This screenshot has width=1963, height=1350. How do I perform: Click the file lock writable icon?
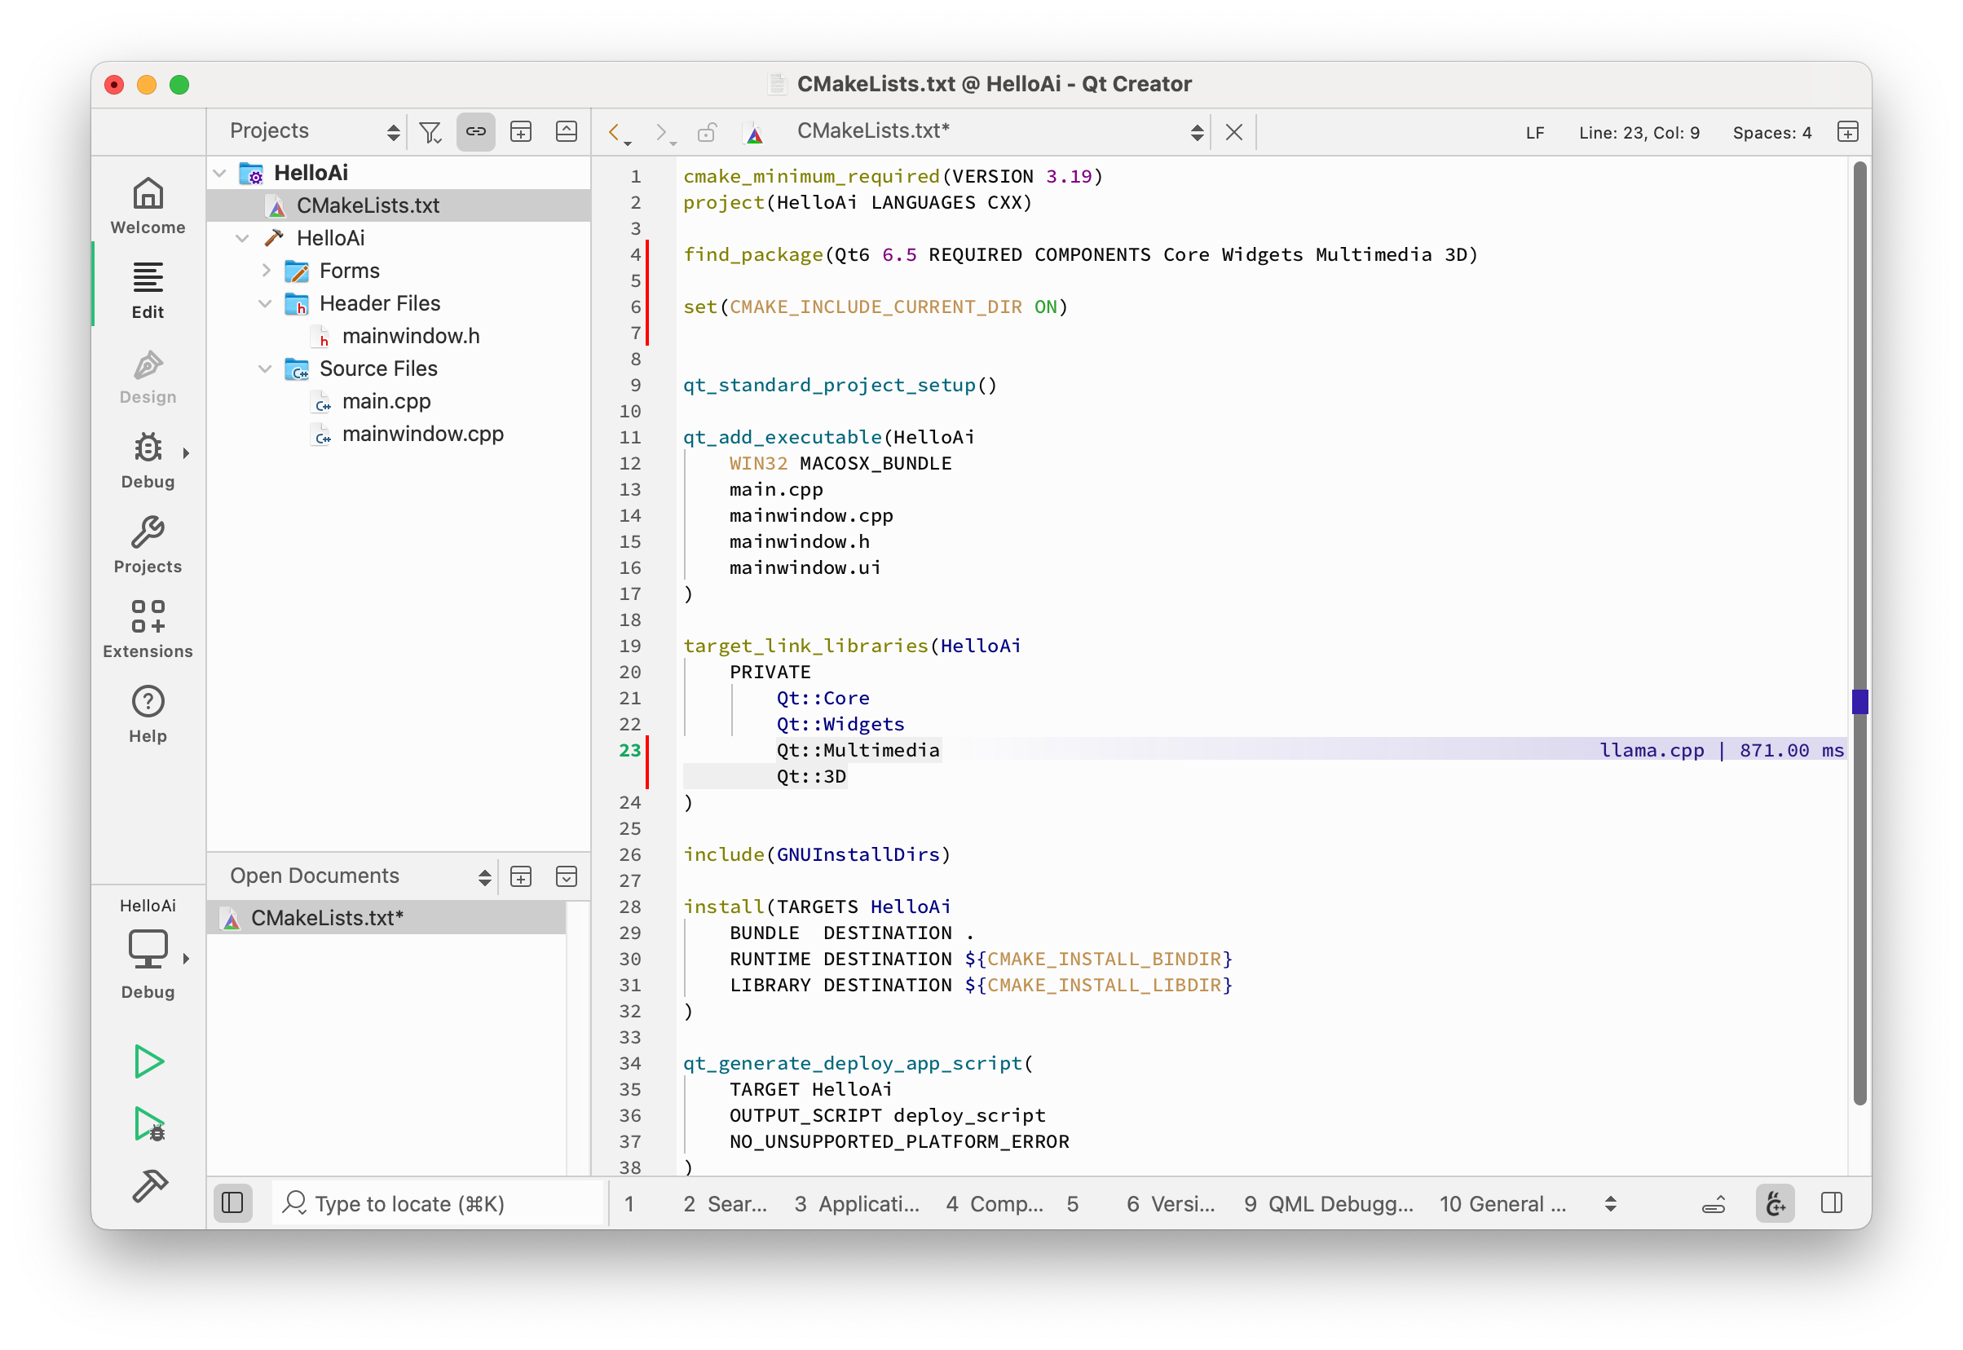tap(707, 132)
